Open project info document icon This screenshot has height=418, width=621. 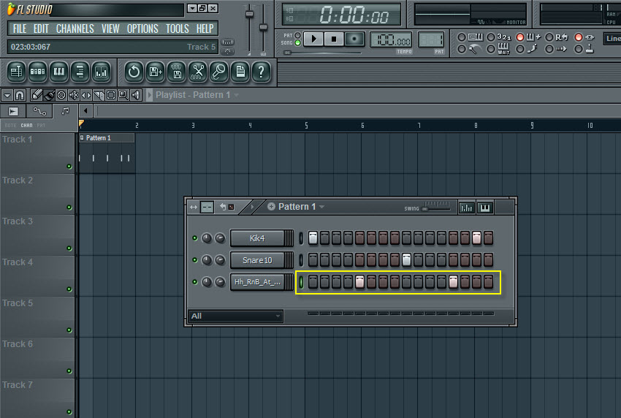tap(240, 72)
